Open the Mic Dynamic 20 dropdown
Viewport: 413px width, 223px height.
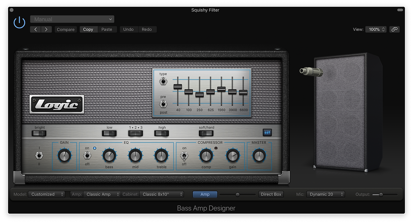click(326, 194)
